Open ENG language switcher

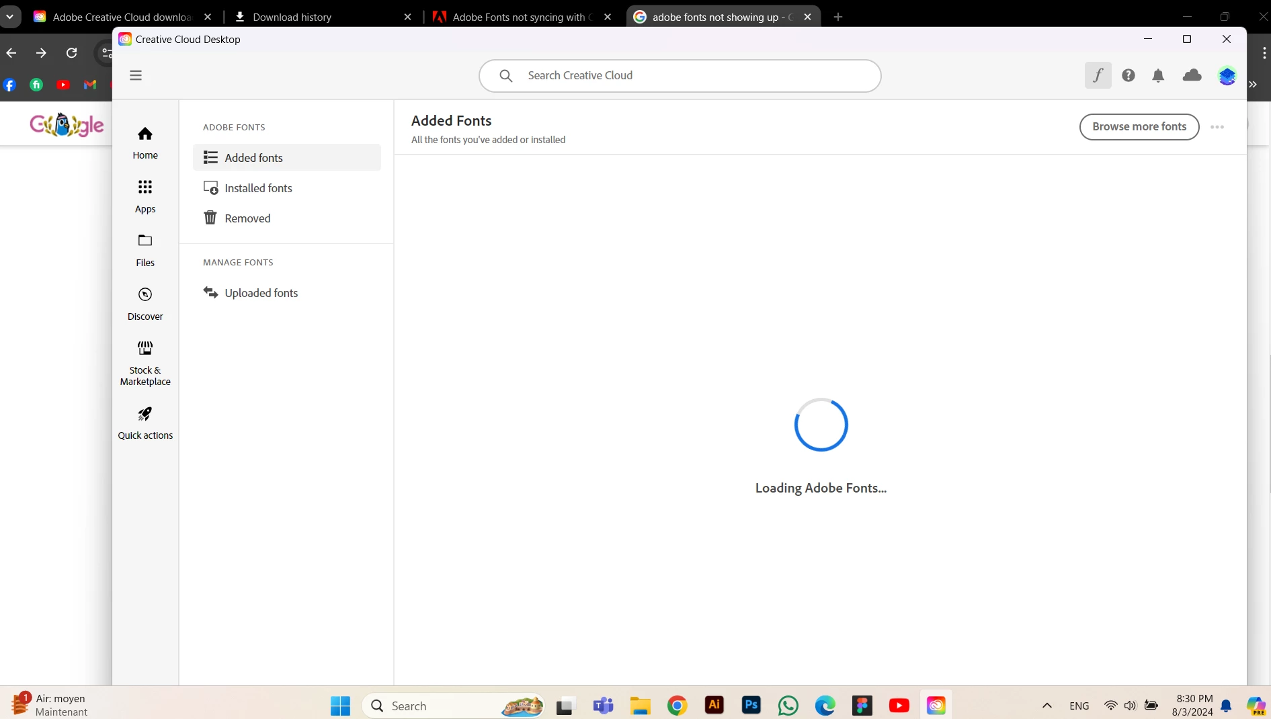[x=1079, y=706]
